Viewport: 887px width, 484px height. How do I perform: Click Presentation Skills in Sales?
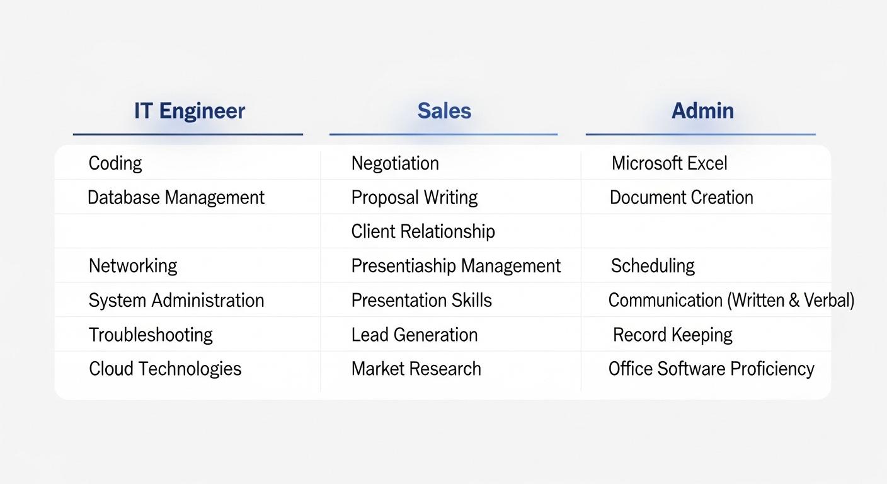click(x=421, y=300)
